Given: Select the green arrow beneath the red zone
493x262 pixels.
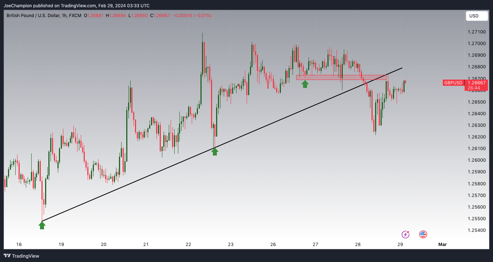Looking at the screenshot, I should (x=305, y=84).
